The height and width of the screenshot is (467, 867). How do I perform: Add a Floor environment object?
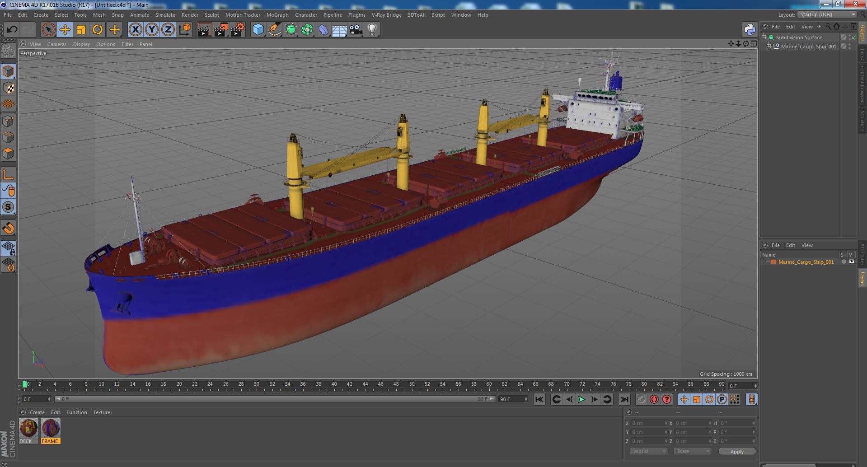pos(339,30)
